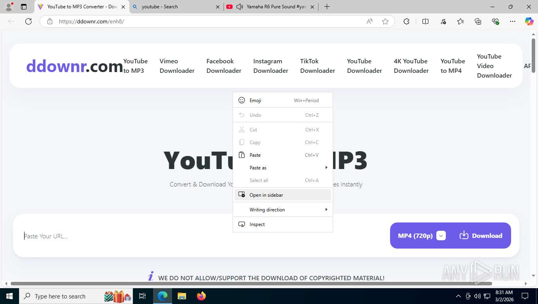Image resolution: width=538 pixels, height=304 pixels.
Task: Choose Inspect from the context menu
Action: [x=283, y=224]
